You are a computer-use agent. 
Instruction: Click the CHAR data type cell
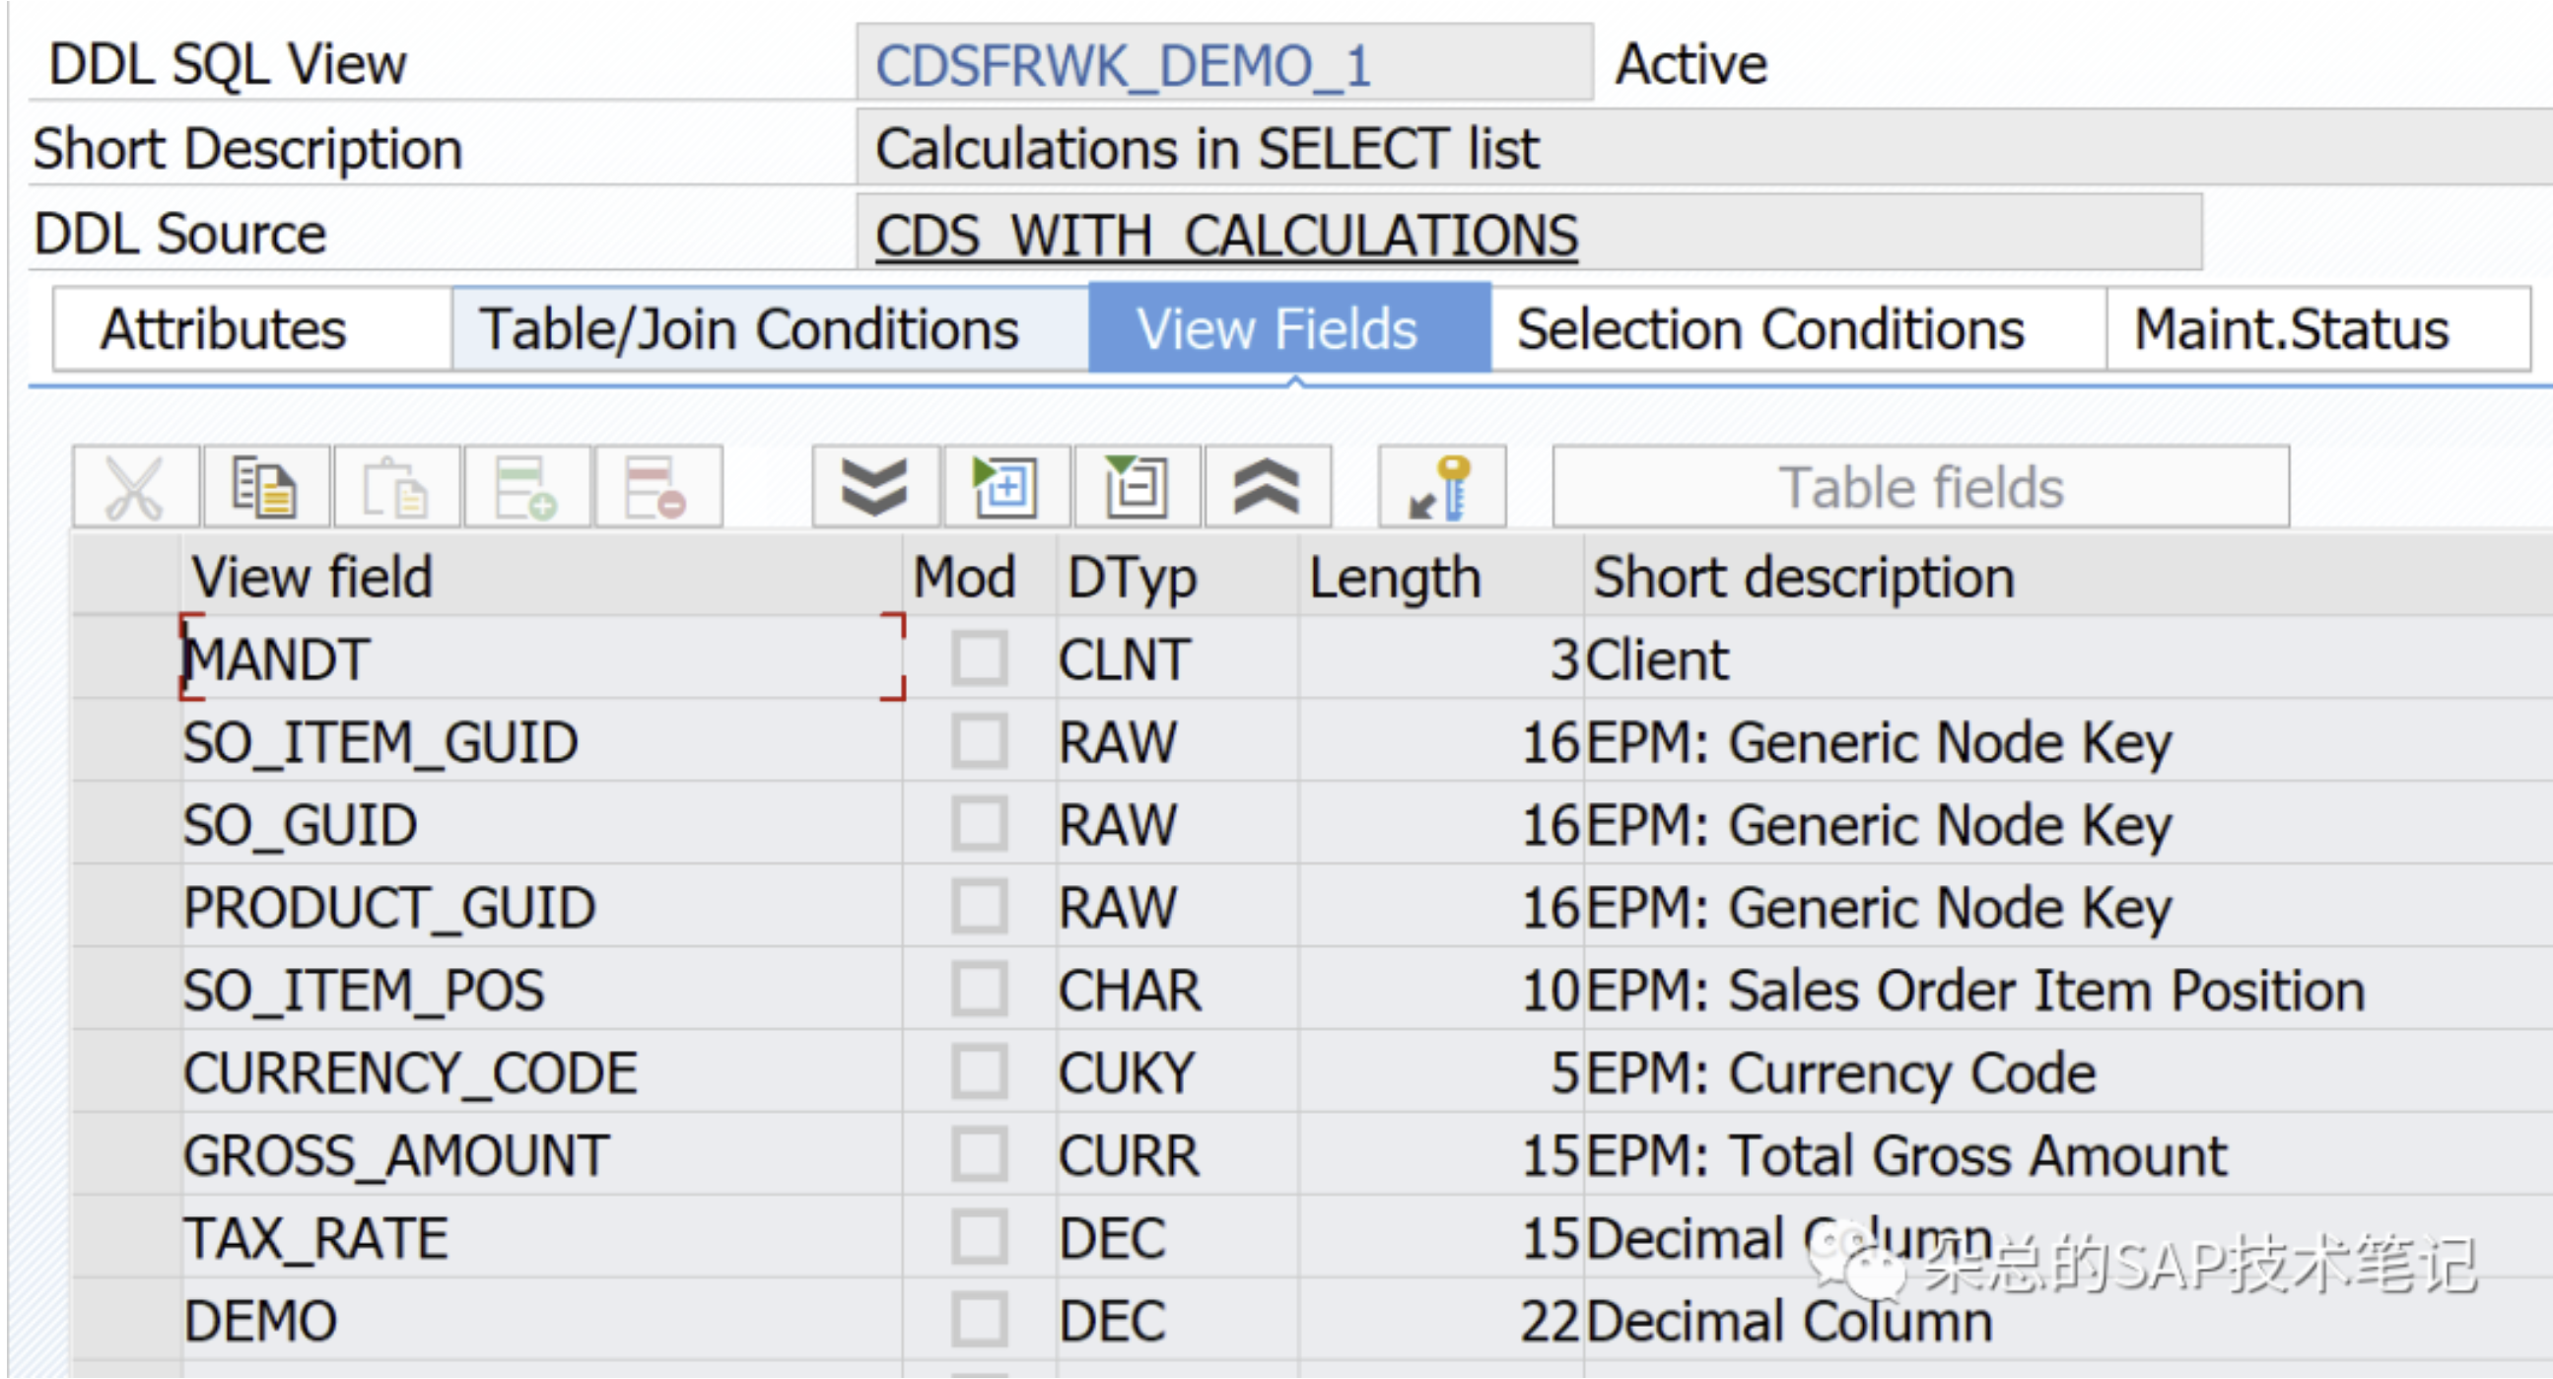tap(1177, 990)
